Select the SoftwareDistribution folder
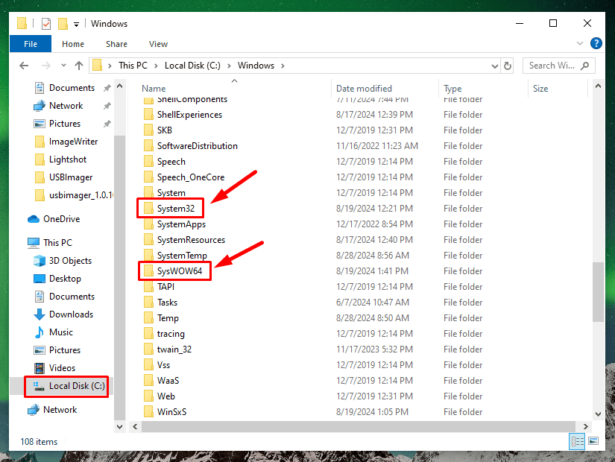The height and width of the screenshot is (462, 615). (x=198, y=146)
